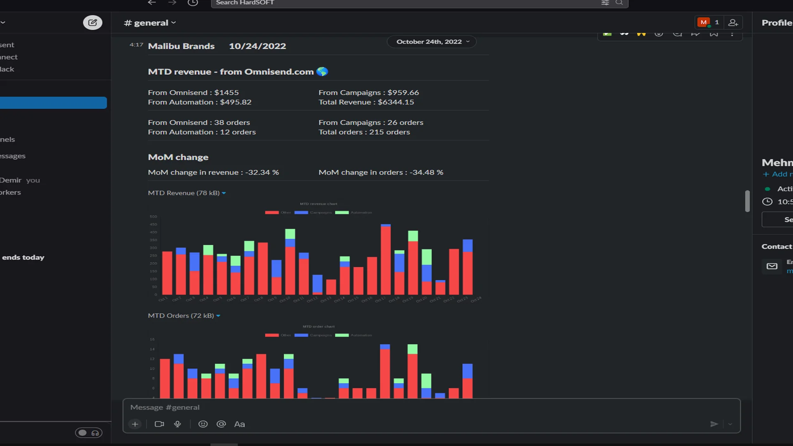Record an audio clip with microphone icon

coord(178,424)
